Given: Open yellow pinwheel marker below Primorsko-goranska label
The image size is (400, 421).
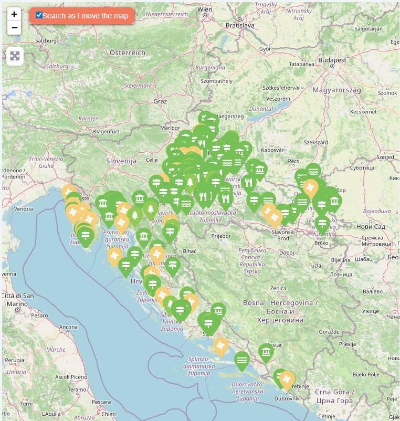Looking at the screenshot, I should pos(115,257).
